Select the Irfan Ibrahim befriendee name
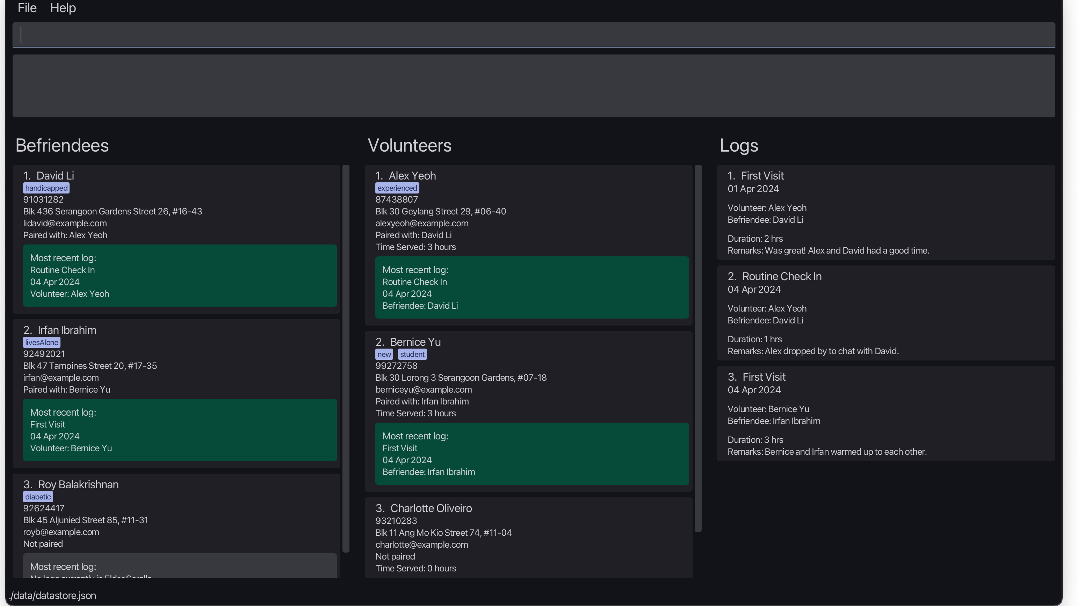 (67, 330)
